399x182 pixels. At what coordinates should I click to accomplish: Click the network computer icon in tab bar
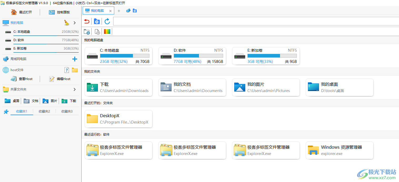(128, 11)
